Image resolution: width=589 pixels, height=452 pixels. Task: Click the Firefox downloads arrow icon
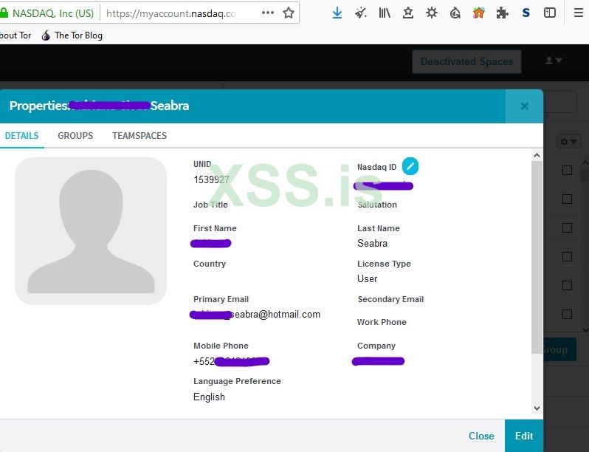(337, 13)
